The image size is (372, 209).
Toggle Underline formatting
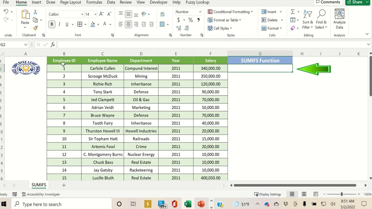click(x=67, y=24)
